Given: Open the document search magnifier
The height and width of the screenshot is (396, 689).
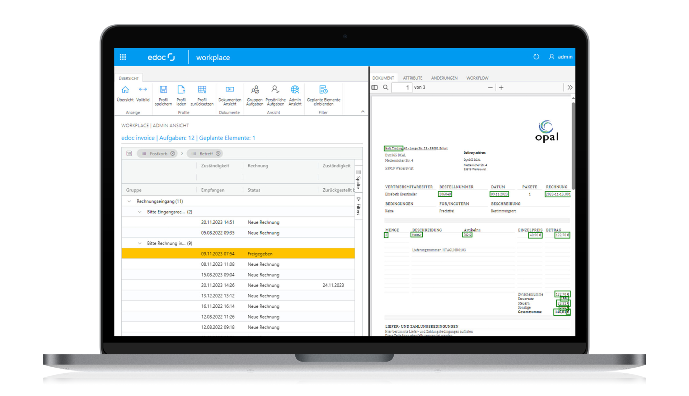Looking at the screenshot, I should 385,87.
